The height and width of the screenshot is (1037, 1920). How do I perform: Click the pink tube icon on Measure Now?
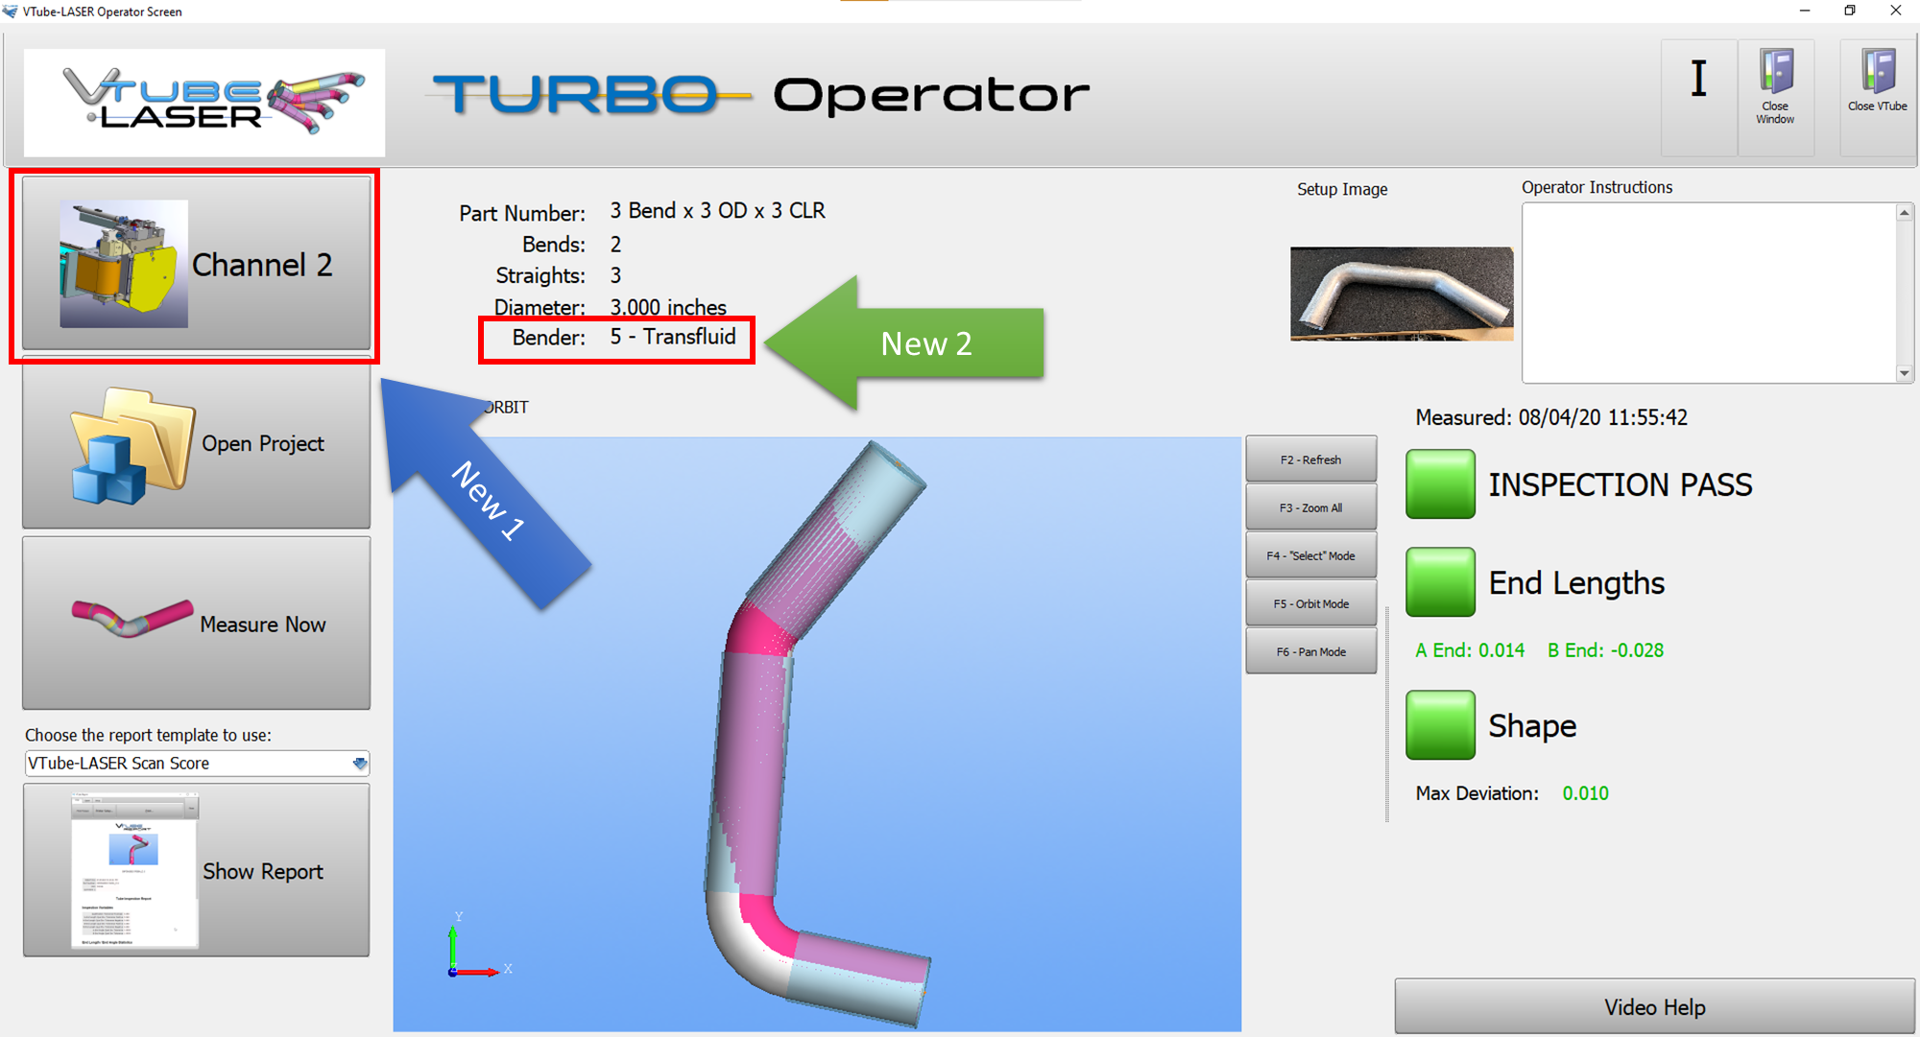[132, 618]
